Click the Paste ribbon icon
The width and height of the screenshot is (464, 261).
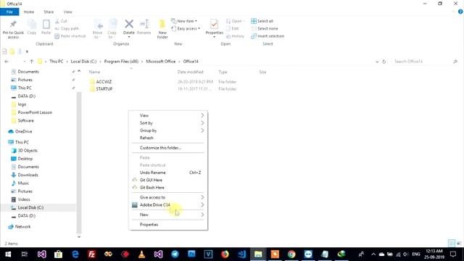tap(46, 24)
